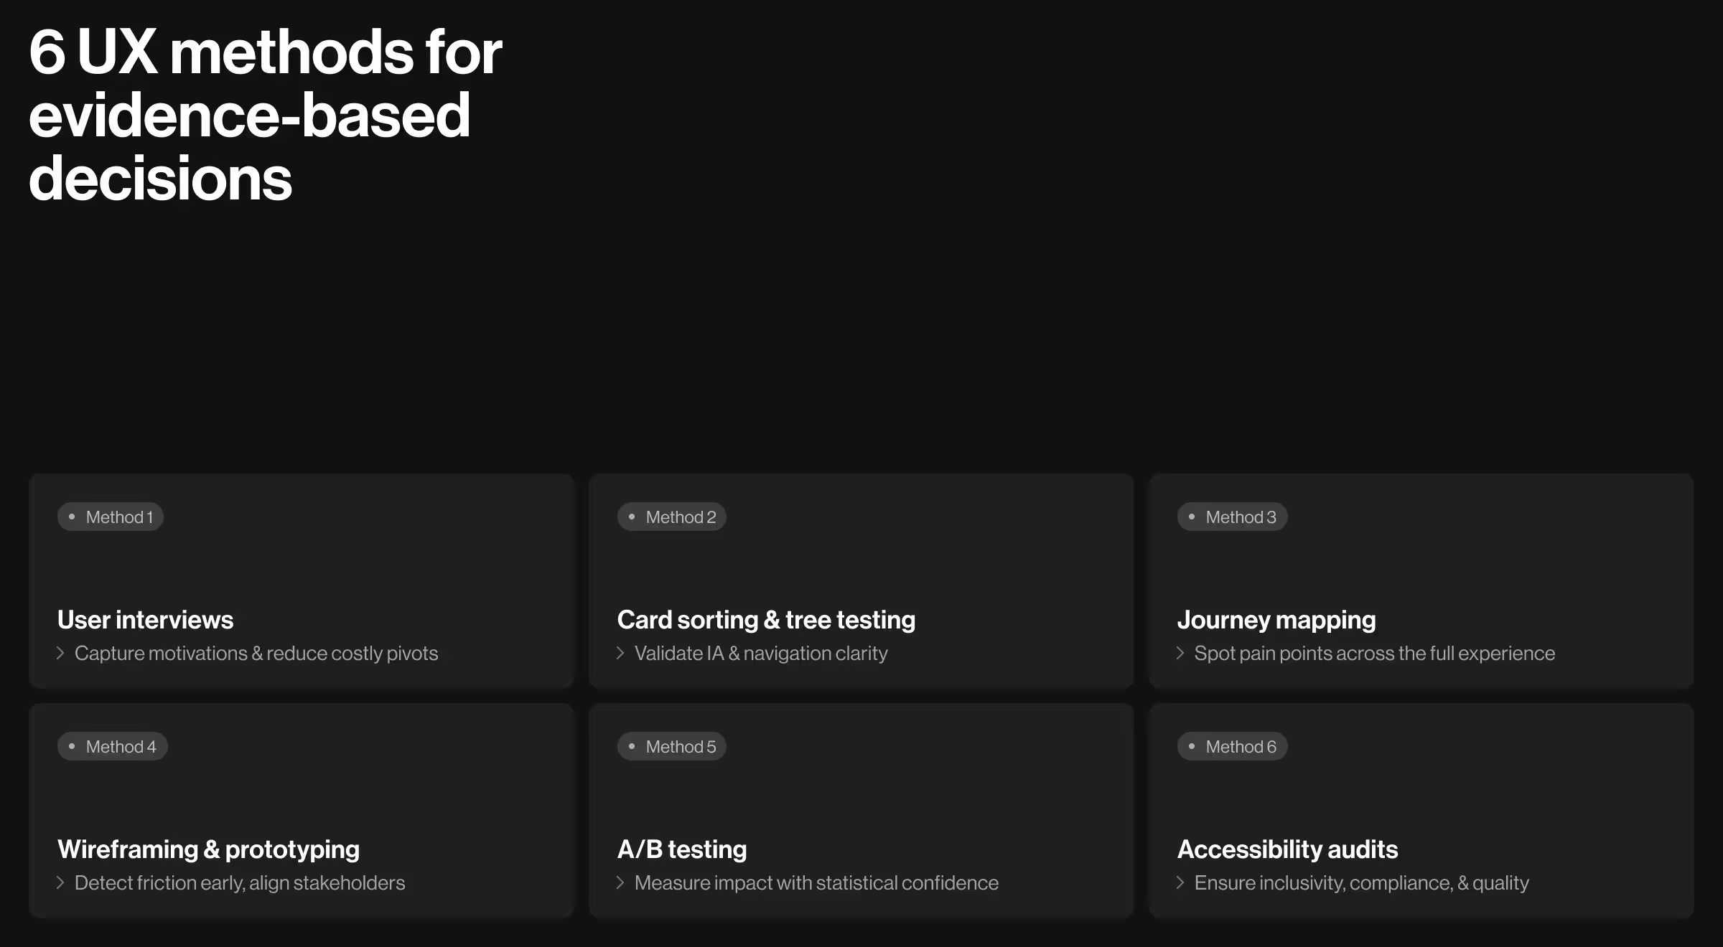Viewport: 1723px width, 947px height.
Task: Click the chevron near "Detect friction early, align stakeholders"
Action: tap(60, 883)
